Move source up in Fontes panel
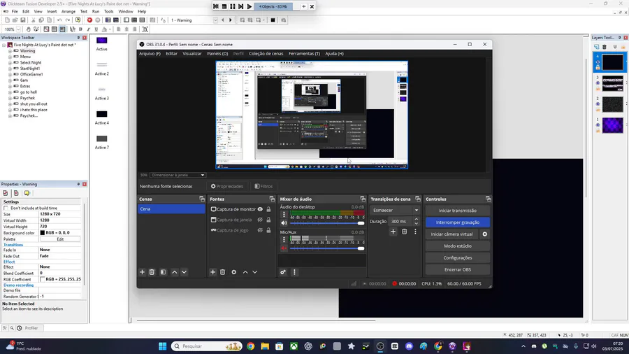The width and height of the screenshot is (629, 354). click(245, 272)
